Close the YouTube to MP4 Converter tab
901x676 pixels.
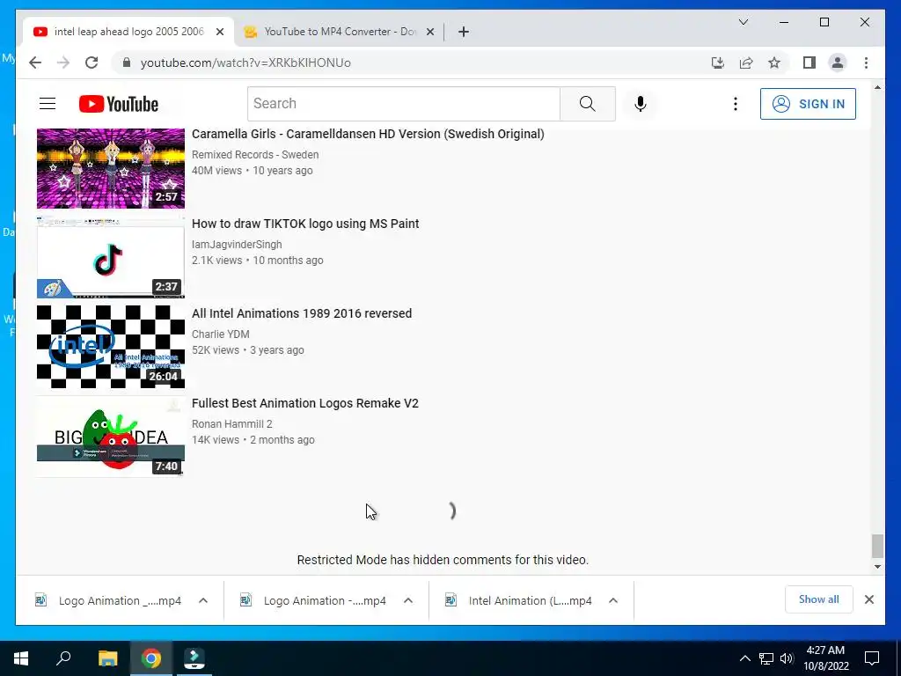[x=429, y=32]
